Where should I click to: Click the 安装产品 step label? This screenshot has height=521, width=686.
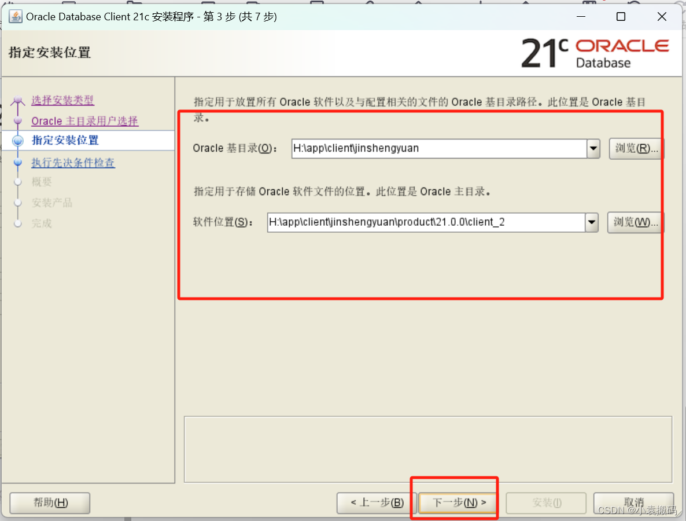point(52,202)
